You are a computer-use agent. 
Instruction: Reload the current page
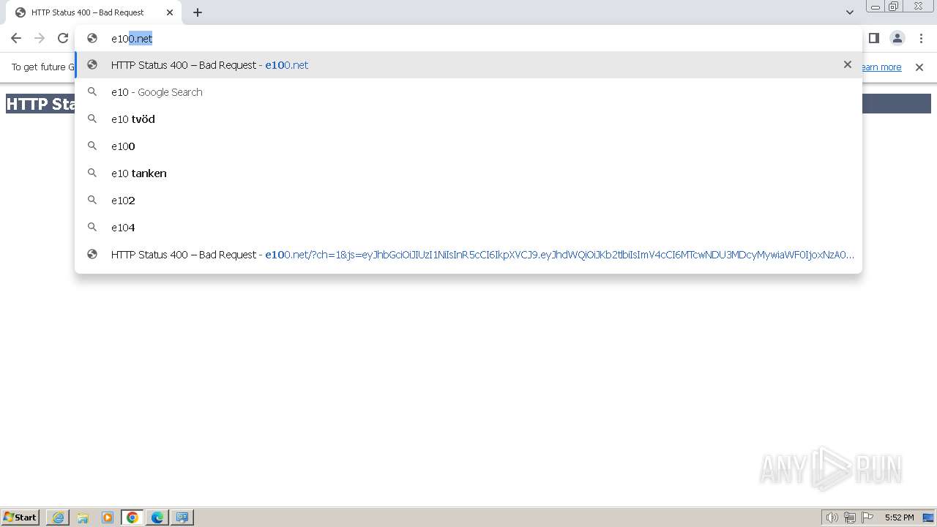click(63, 38)
